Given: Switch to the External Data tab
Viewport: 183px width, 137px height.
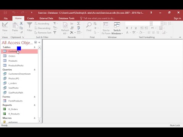Looking at the screenshot, I should pos(46,18).
